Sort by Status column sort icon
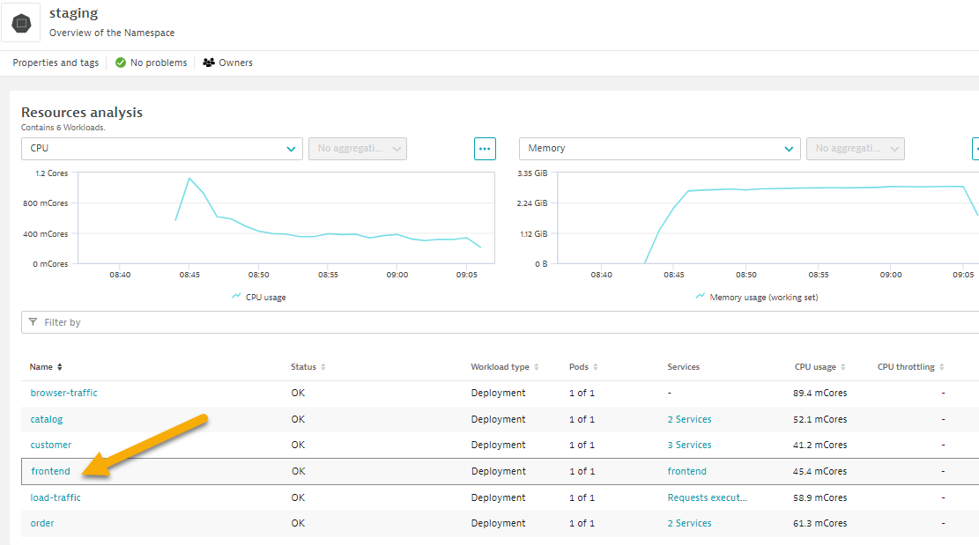This screenshot has width=979, height=545. tap(323, 367)
